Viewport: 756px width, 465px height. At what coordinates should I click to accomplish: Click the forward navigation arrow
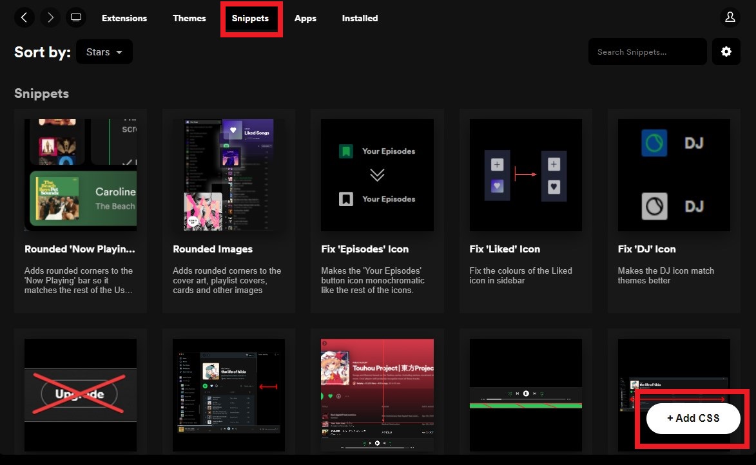tap(50, 17)
